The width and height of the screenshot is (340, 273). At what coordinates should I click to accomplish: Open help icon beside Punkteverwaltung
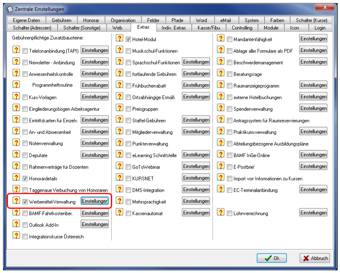(x=120, y=143)
